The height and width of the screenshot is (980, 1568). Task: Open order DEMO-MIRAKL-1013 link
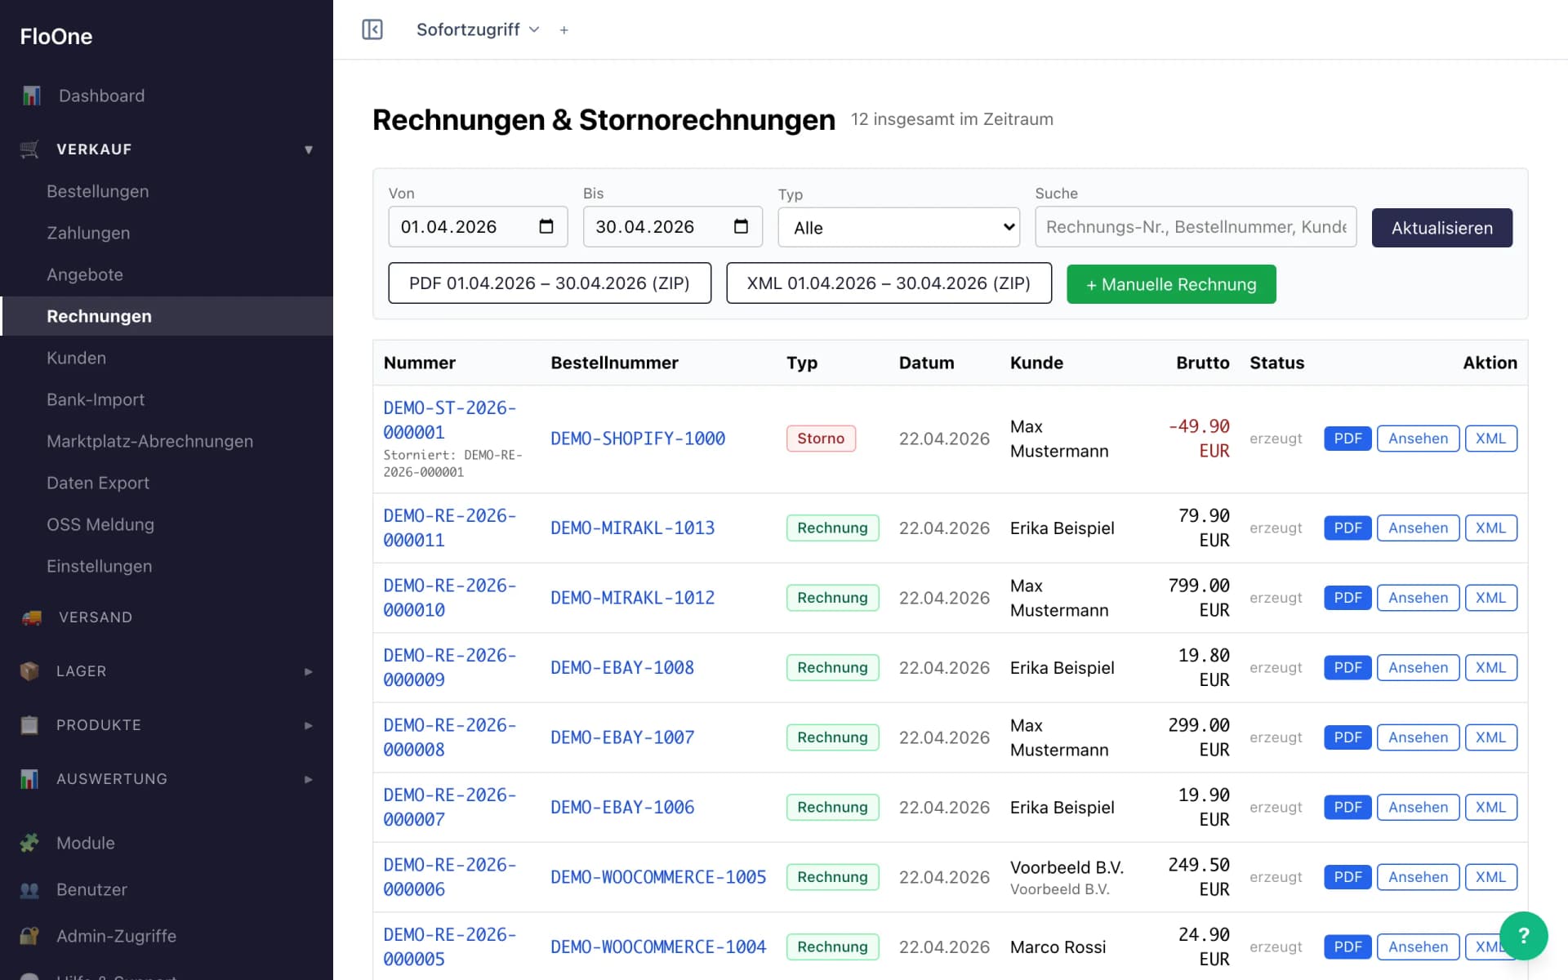tap(632, 528)
